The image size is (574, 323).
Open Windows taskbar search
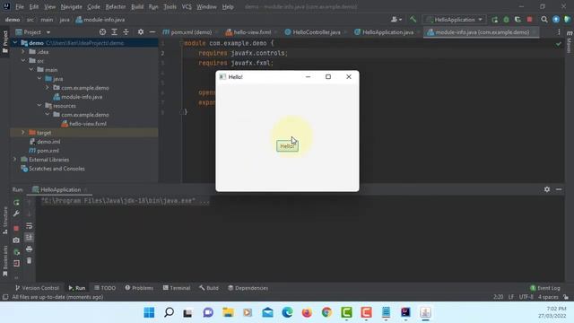[169, 312]
